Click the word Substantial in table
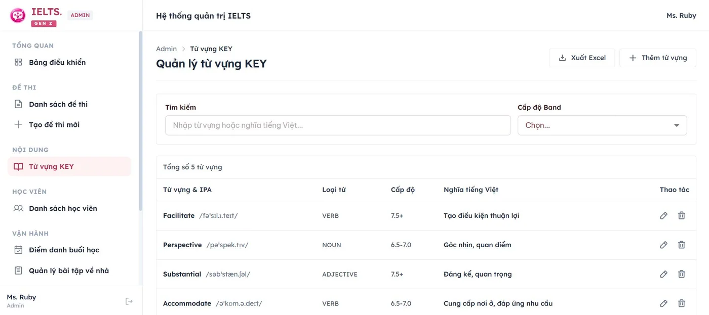Screen dimensions: 709x315 tap(182, 274)
